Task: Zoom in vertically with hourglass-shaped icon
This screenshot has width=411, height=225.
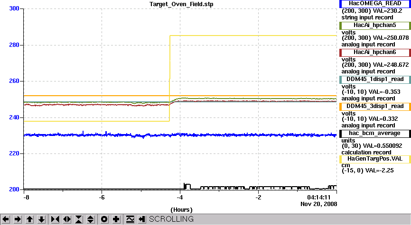Action: 79,219
